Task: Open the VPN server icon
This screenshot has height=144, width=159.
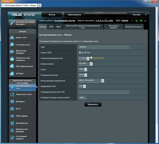Action: (x=12, y=116)
